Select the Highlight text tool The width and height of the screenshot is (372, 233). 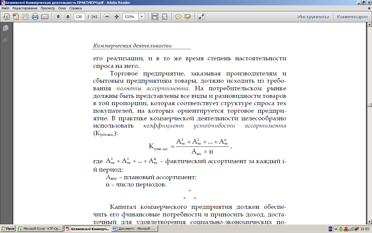click(x=187, y=17)
